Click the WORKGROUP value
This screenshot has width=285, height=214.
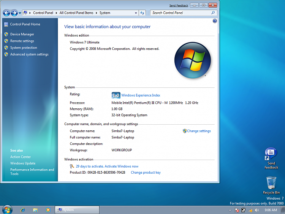tap(122, 150)
